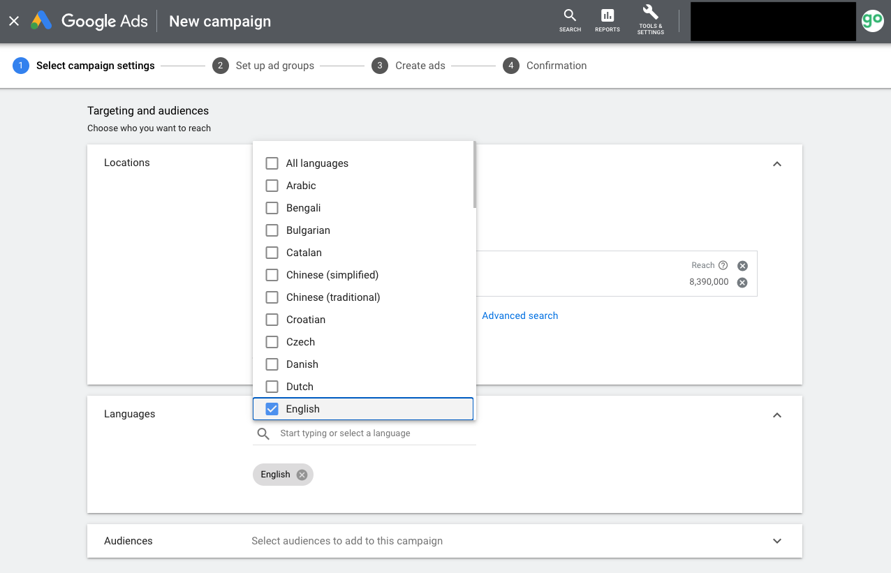
Task: Click the Locations section label
Action: tap(127, 163)
